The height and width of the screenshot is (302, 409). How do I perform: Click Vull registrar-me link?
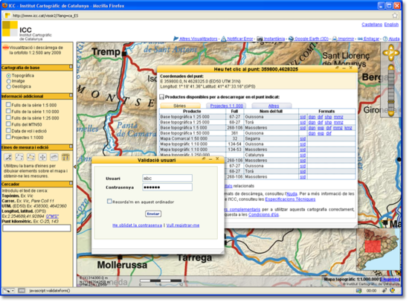[x=183, y=225]
